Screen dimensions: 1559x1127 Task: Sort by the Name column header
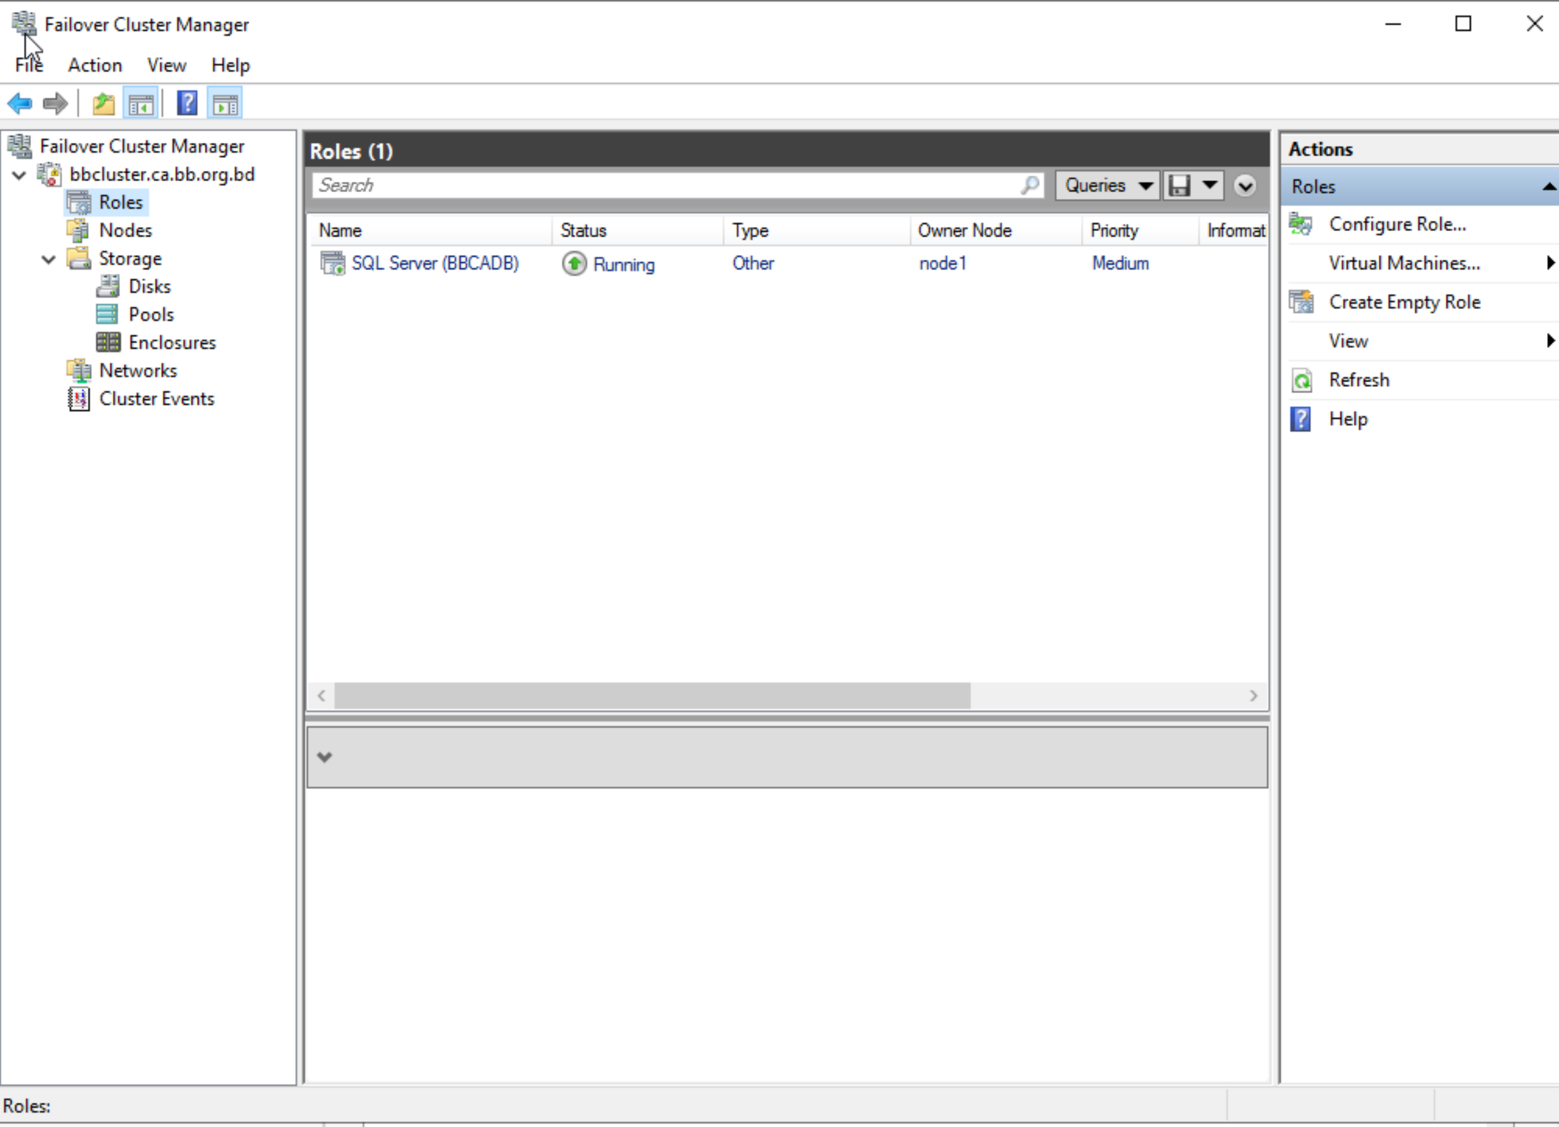(431, 230)
